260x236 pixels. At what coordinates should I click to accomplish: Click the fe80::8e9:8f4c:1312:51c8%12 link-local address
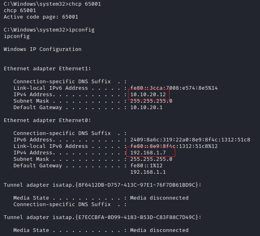coord(174,146)
